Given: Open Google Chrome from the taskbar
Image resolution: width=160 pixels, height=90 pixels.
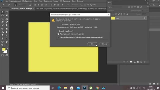Looking at the screenshot, I should [x=97, y=88].
